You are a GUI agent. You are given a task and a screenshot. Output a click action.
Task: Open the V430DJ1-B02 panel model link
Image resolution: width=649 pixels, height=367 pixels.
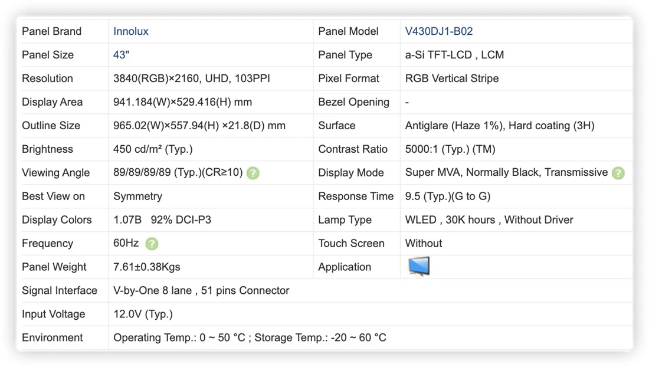point(439,31)
